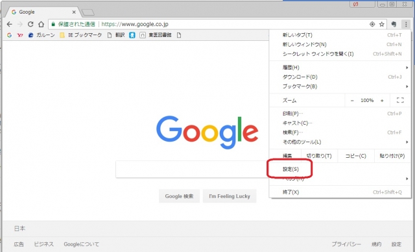Click コピー(C) in edit row
Screen dimensions: 415x252
(356, 156)
